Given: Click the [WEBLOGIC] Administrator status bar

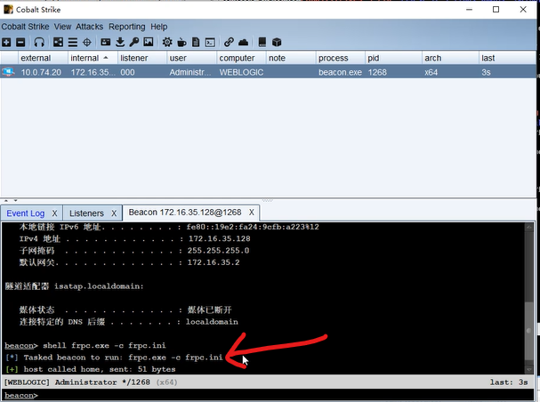Looking at the screenshot, I should coord(269,382).
